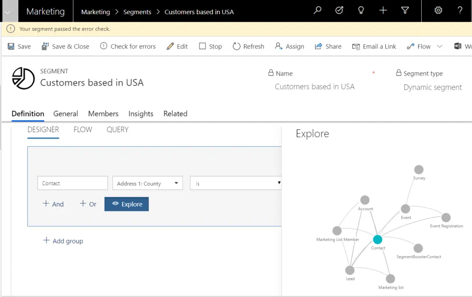Screen dimensions: 472x297
Task: Click the warning icon in notification bar
Action: [x=11, y=29]
